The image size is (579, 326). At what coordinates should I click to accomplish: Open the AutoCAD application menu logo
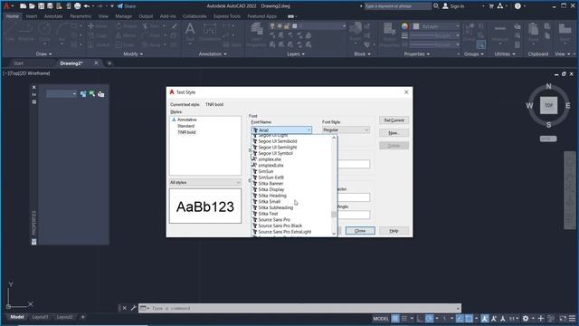(6, 6)
